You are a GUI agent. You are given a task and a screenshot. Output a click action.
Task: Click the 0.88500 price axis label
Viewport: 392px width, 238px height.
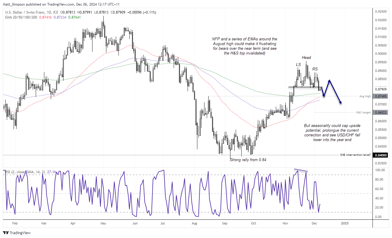click(381, 79)
